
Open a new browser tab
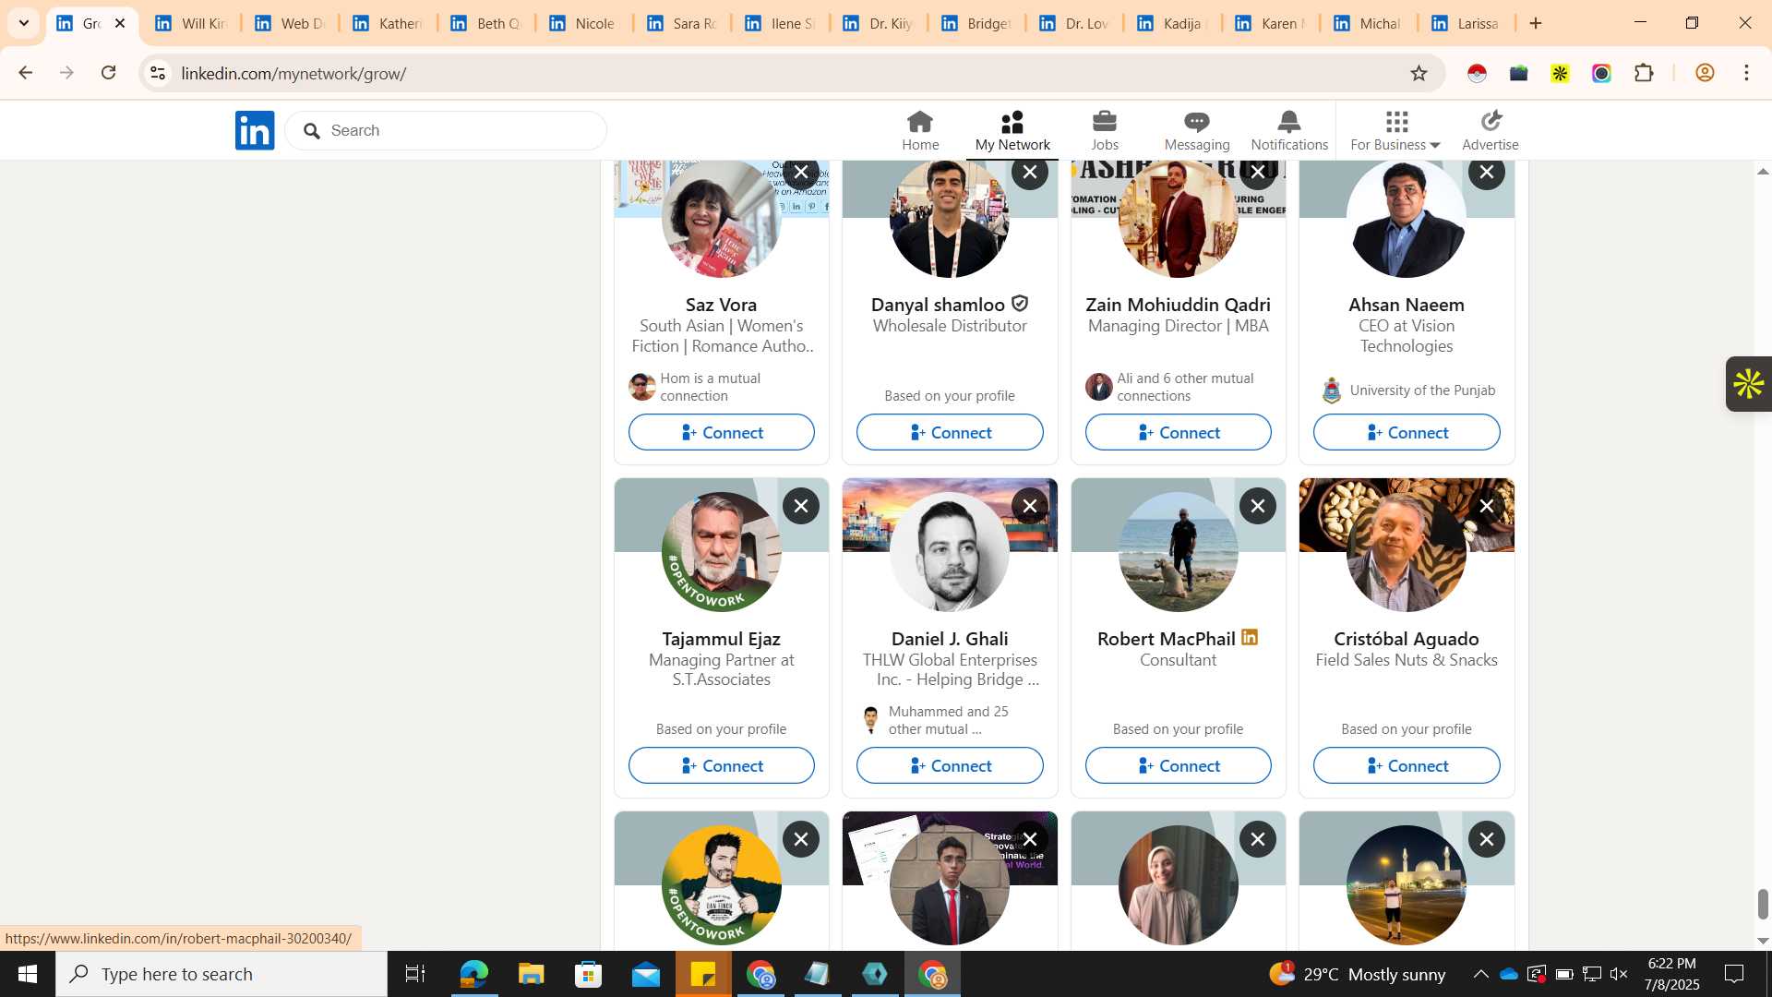[x=1536, y=23]
